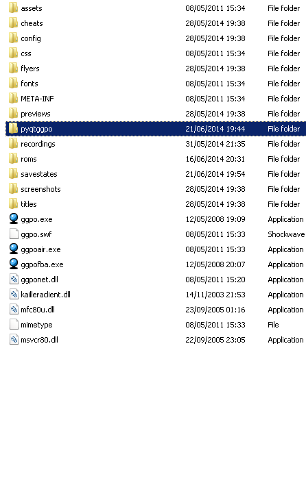Select the folder name roms
Viewport: 306px width, 496px height.
[29, 159]
